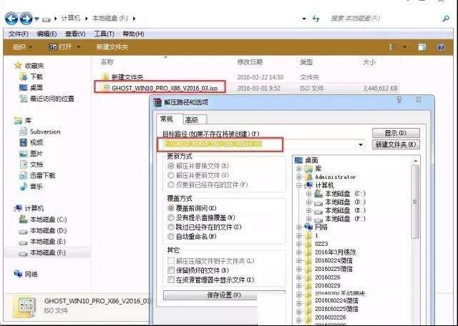This screenshot has width=458, height=326.
Task: Expand 本地磁盘 (F:) in dialog tree
Action: (308, 219)
